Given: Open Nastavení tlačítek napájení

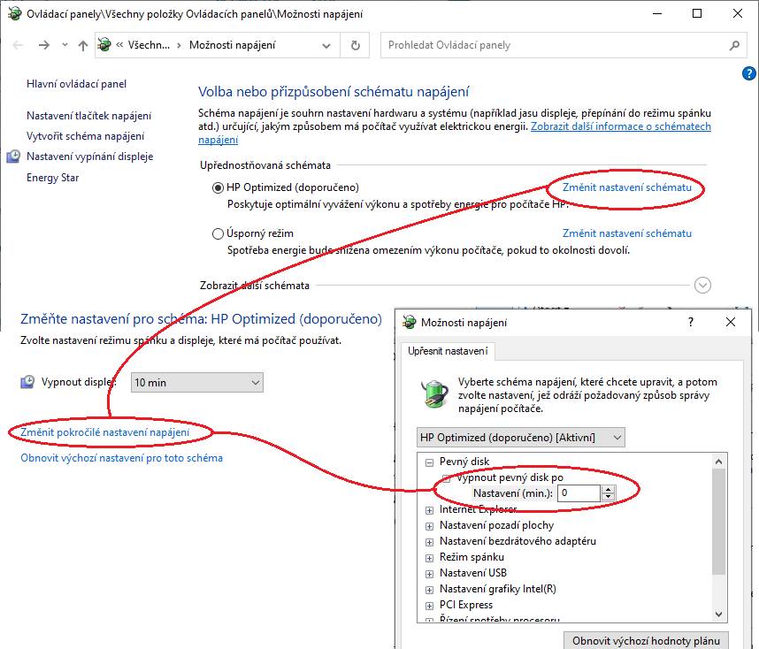Looking at the screenshot, I should 88,116.
